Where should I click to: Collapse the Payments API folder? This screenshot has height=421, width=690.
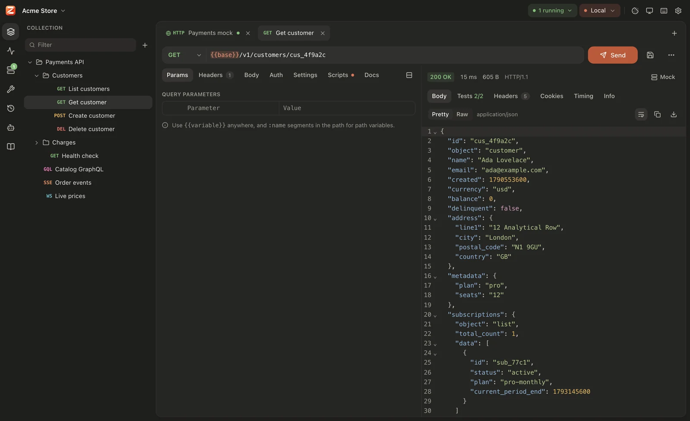pos(30,62)
